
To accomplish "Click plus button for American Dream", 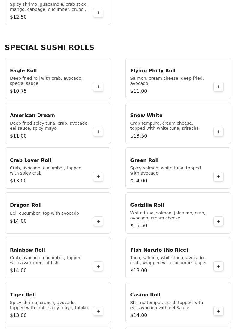I will click(x=98, y=132).
